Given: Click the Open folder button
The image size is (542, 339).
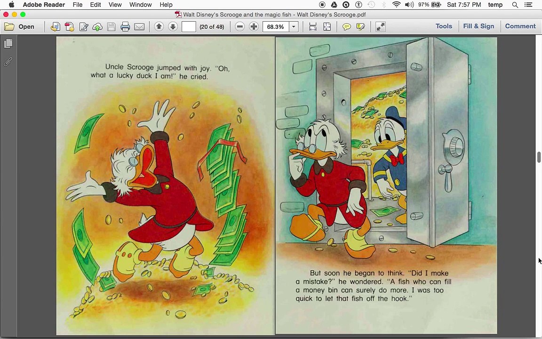Looking at the screenshot, I should [x=19, y=27].
